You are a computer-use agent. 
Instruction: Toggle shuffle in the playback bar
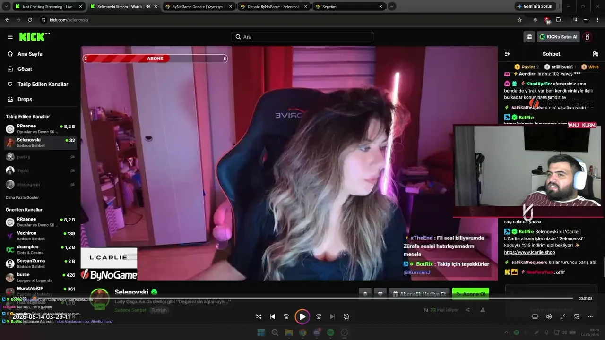(259, 317)
